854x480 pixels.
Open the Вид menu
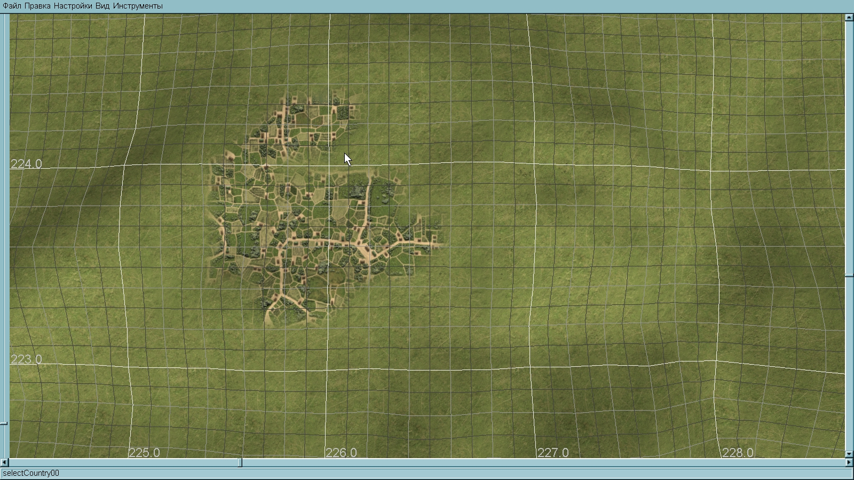tap(102, 6)
